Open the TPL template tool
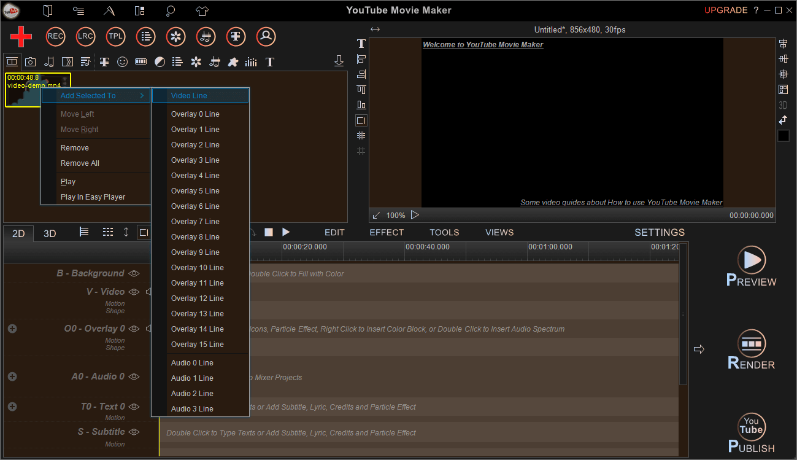 click(x=116, y=36)
